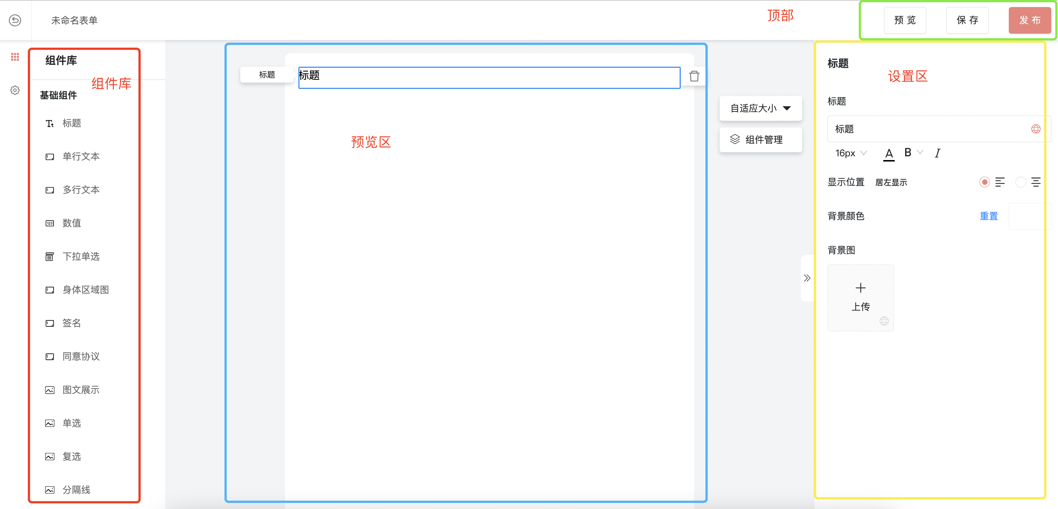The width and height of the screenshot is (1058, 509).
Task: Click the 同意协议 component icon
Action: tap(50, 356)
